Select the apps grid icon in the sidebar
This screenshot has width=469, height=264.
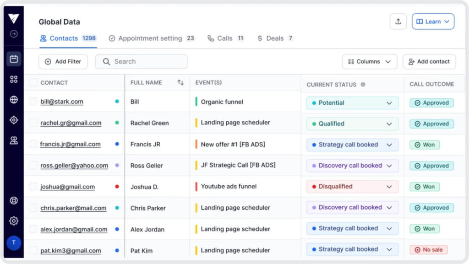pos(13,79)
